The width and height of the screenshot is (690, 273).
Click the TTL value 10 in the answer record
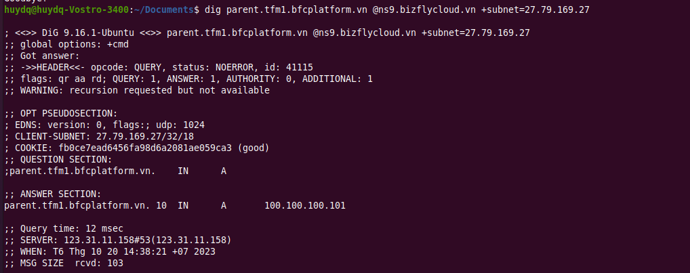click(161, 205)
